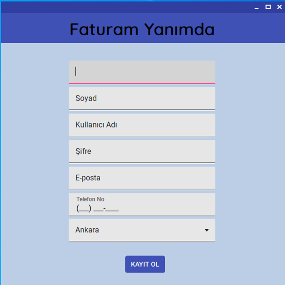The image size is (285, 285).
Task: Select the Telefon No label text
Action: (90, 199)
